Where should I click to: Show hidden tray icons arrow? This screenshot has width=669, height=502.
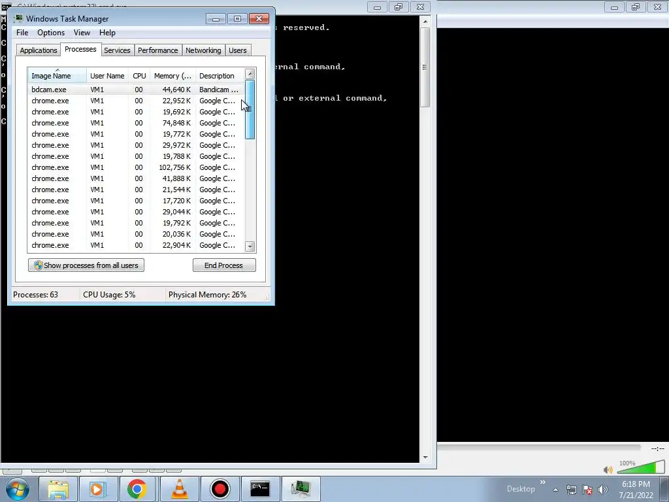555,490
